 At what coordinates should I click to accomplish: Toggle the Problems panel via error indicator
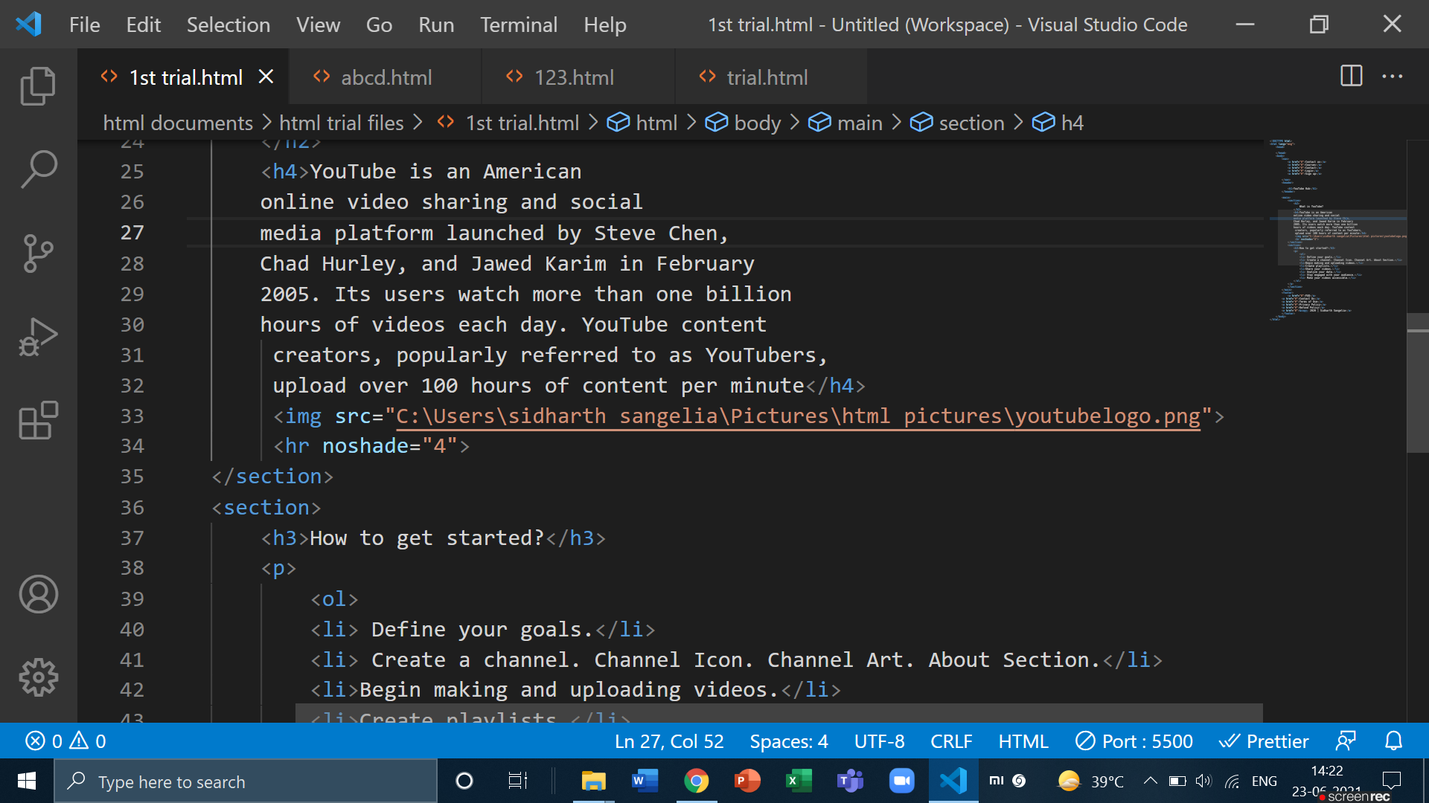point(63,741)
